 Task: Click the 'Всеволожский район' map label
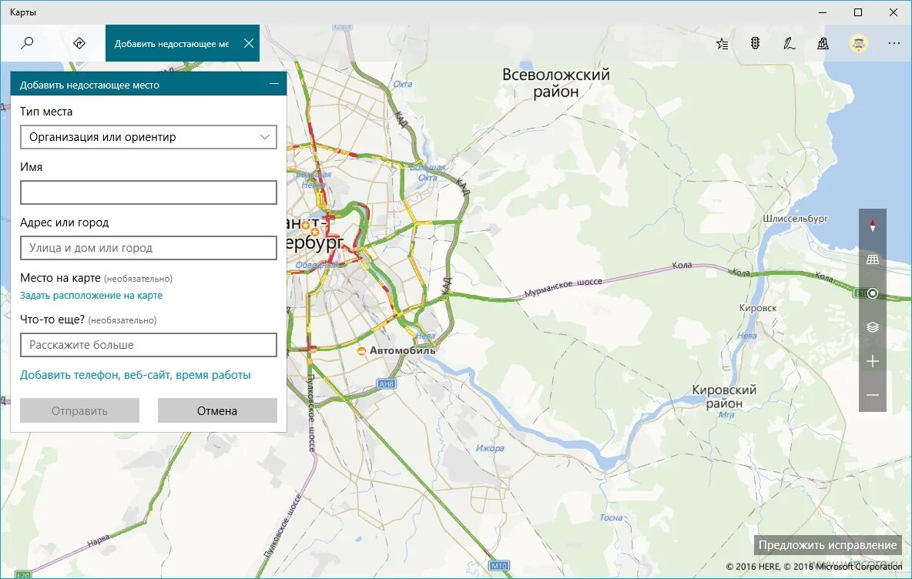click(556, 82)
